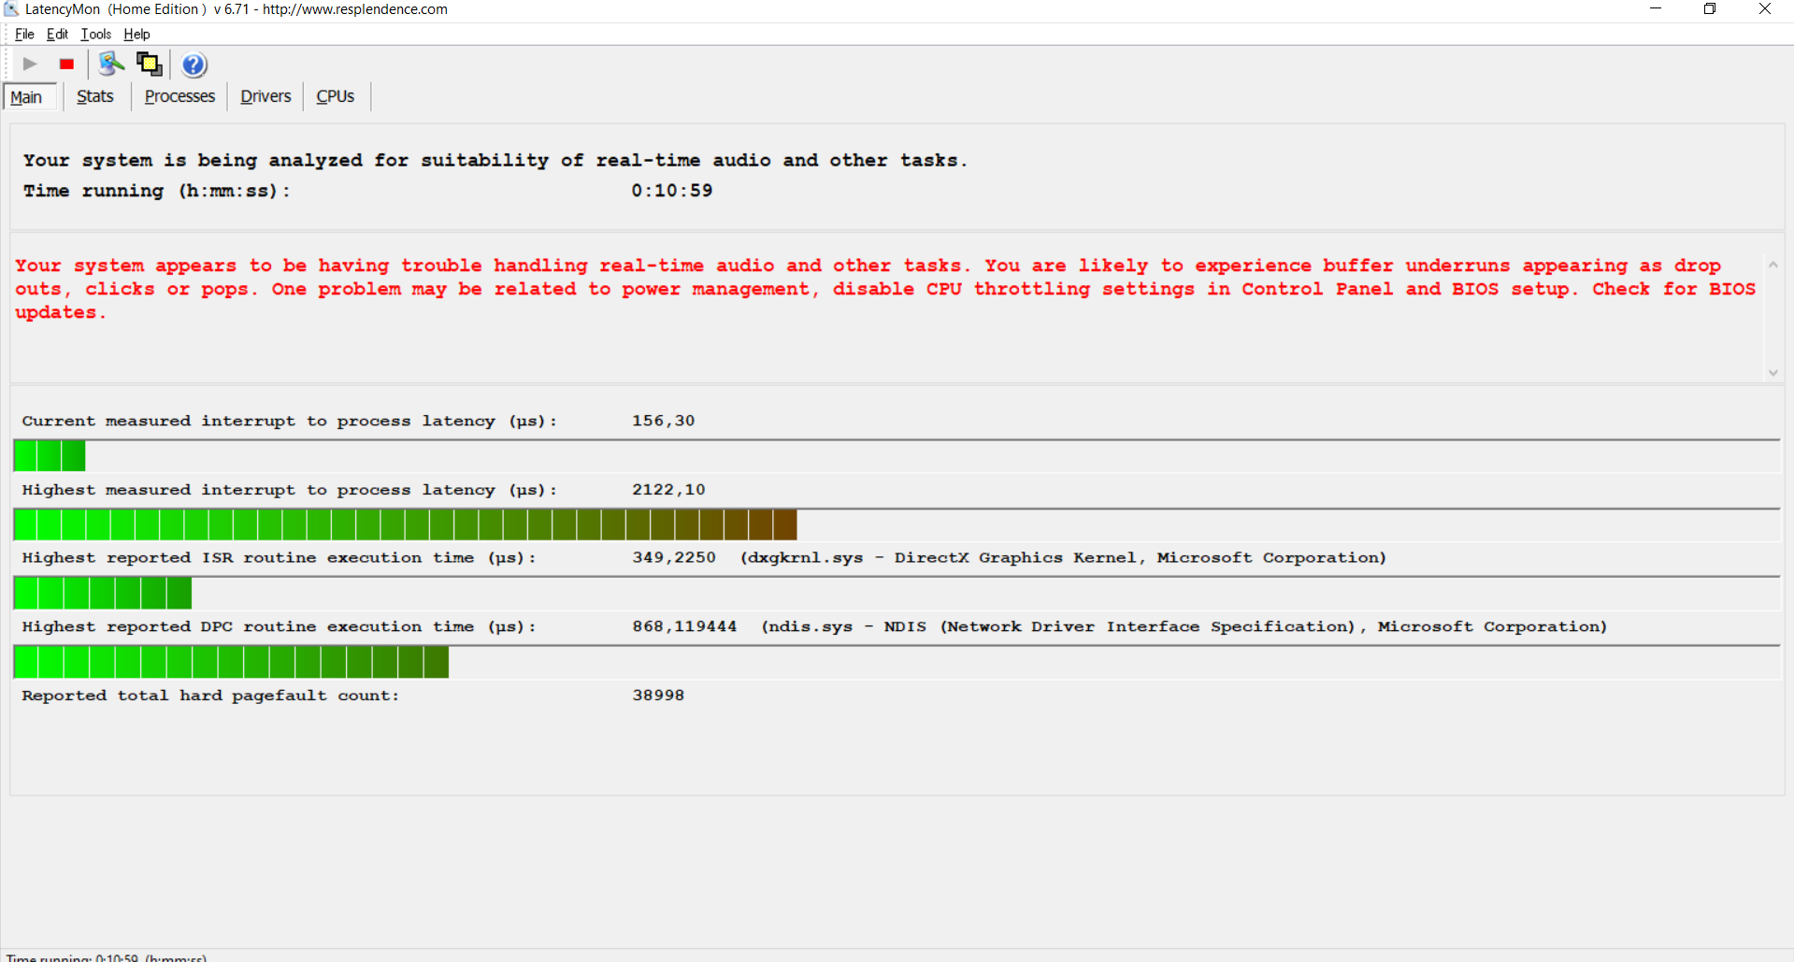1794x962 pixels.
Task: Click 'Reported total hard pagefault count' label
Action: (210, 696)
